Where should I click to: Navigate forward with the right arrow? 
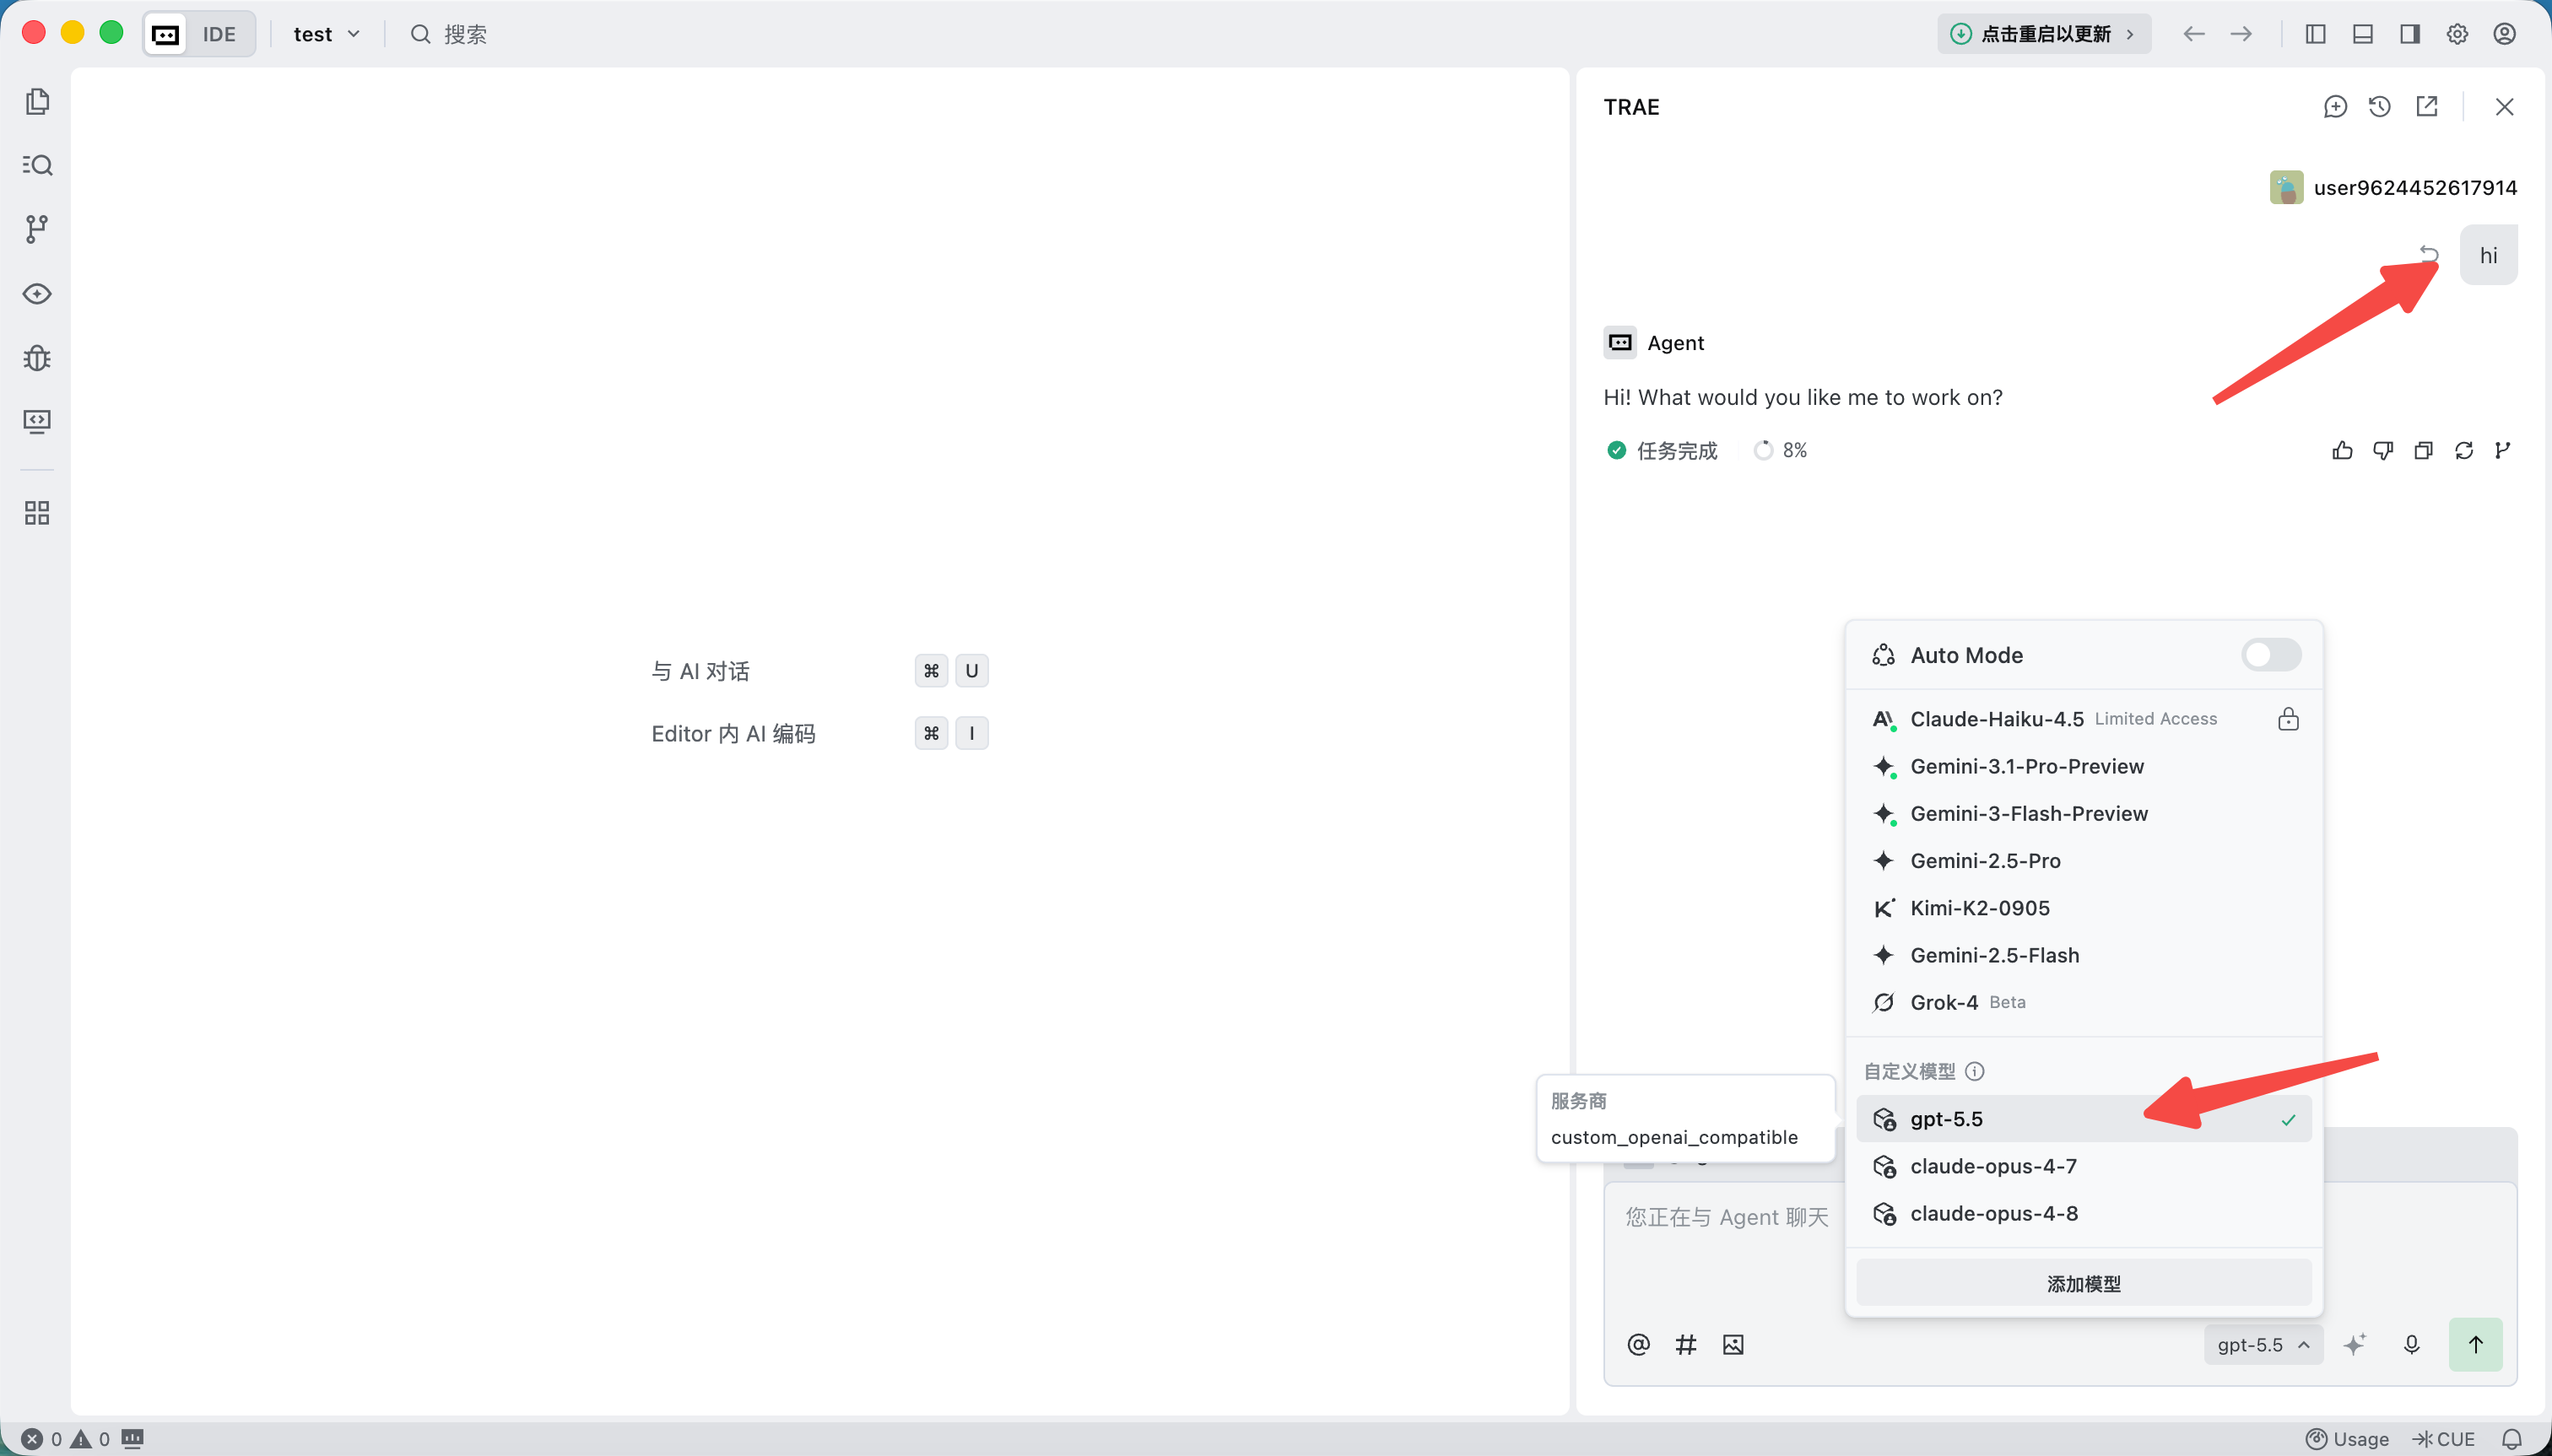[x=2241, y=34]
